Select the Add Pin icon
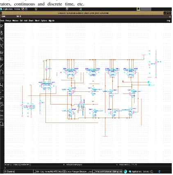 pyautogui.click(x=2, y=111)
